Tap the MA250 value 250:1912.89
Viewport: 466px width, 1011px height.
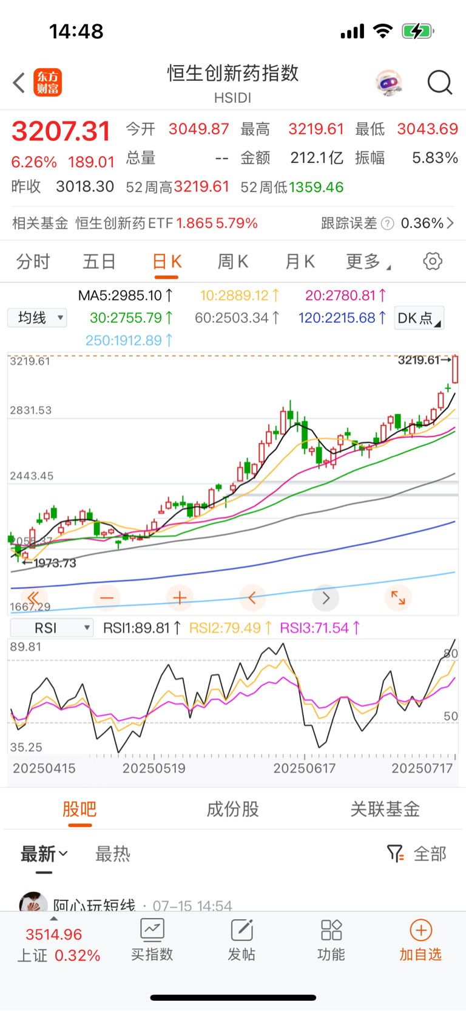point(129,340)
